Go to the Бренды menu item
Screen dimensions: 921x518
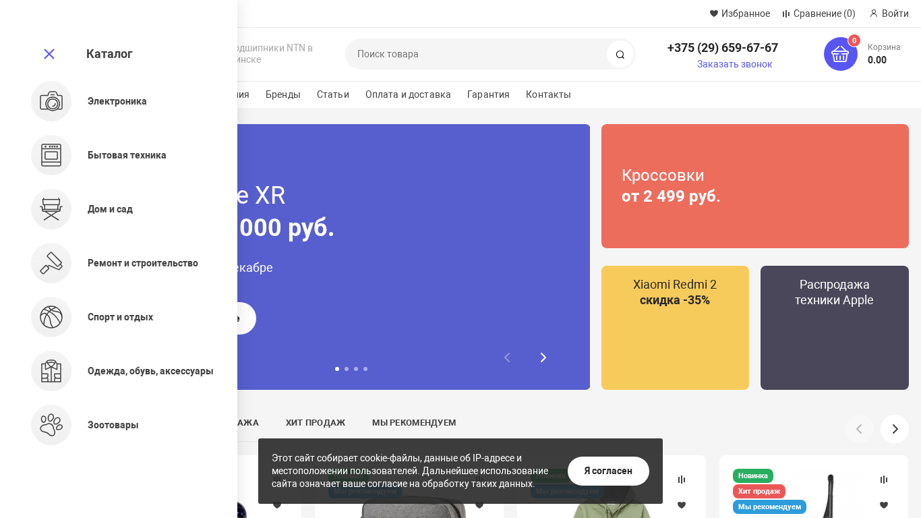coord(283,94)
